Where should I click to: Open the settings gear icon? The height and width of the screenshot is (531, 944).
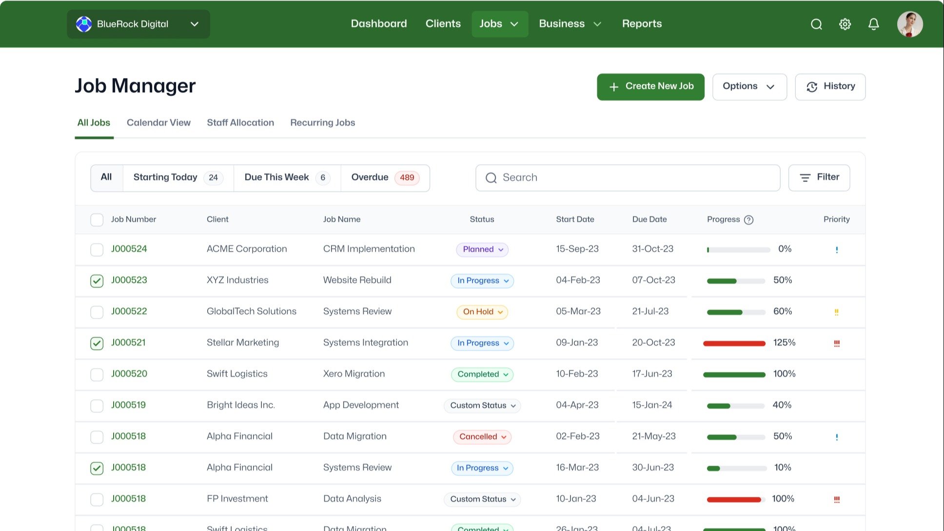(x=845, y=24)
